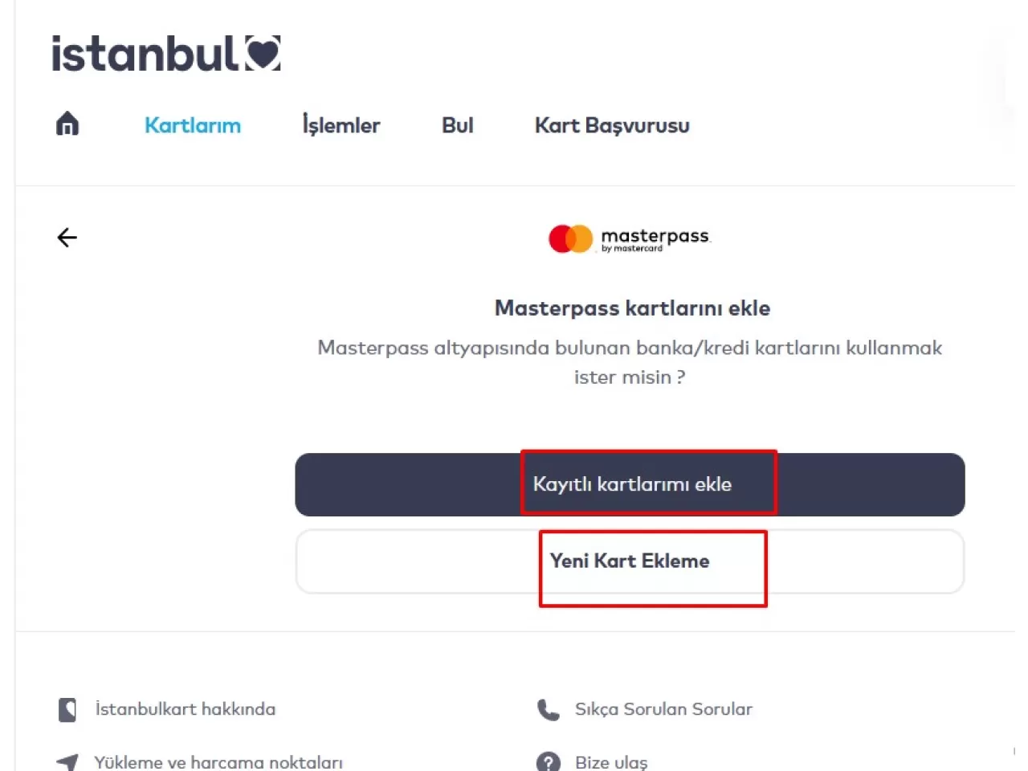Click the phone icon beside Sıkça Sorulan Sorular
1028x771 pixels.
click(548, 710)
